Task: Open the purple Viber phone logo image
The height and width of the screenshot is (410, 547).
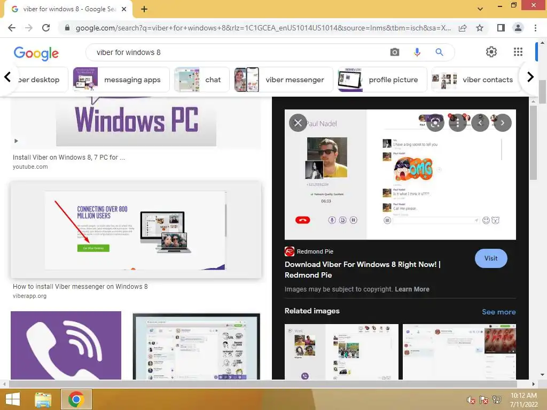Action: point(66,345)
